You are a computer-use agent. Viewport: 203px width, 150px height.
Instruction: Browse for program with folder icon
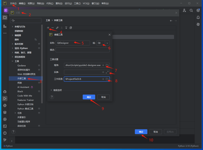pyautogui.click(x=107, y=65)
